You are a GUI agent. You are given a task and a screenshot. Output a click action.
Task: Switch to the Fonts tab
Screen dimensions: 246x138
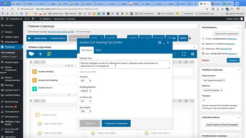point(98,50)
